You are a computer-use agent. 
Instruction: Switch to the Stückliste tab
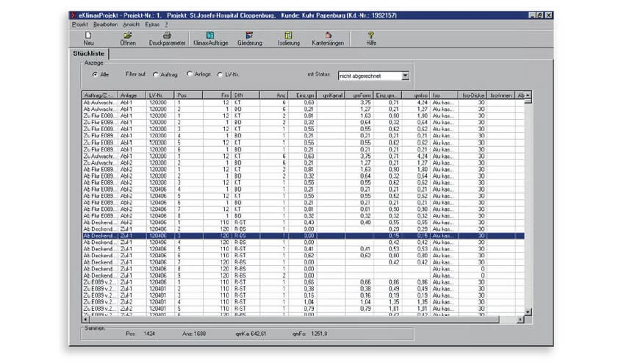click(89, 54)
